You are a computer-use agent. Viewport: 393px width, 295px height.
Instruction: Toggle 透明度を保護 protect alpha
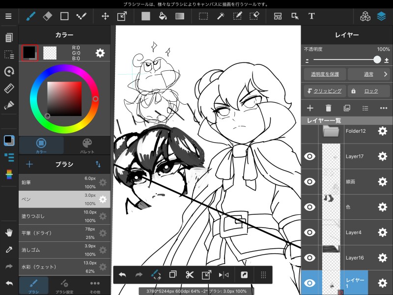[325, 74]
